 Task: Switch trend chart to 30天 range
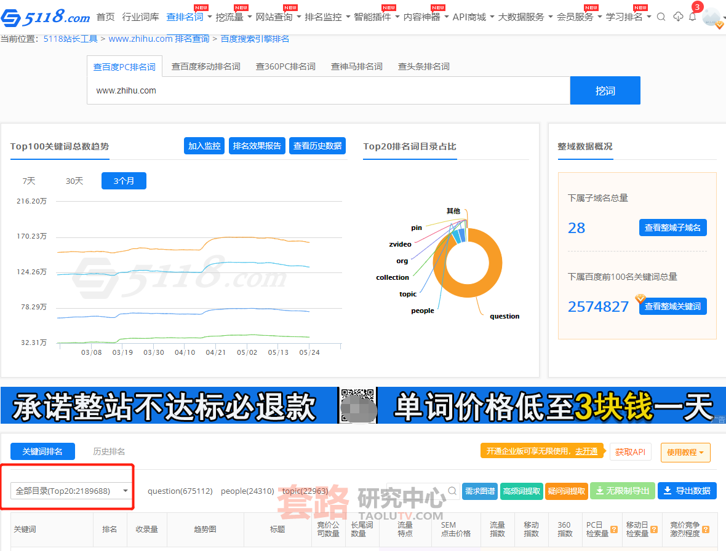click(74, 181)
